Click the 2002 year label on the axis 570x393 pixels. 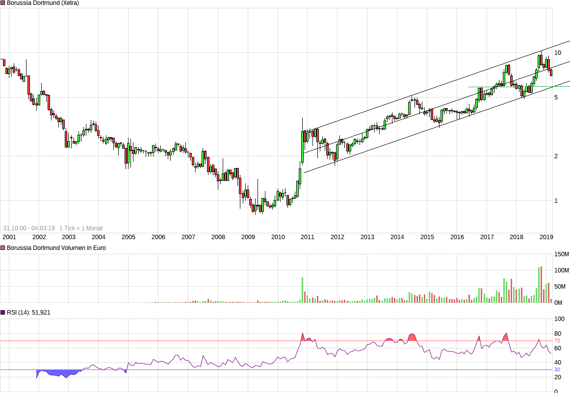[39, 237]
